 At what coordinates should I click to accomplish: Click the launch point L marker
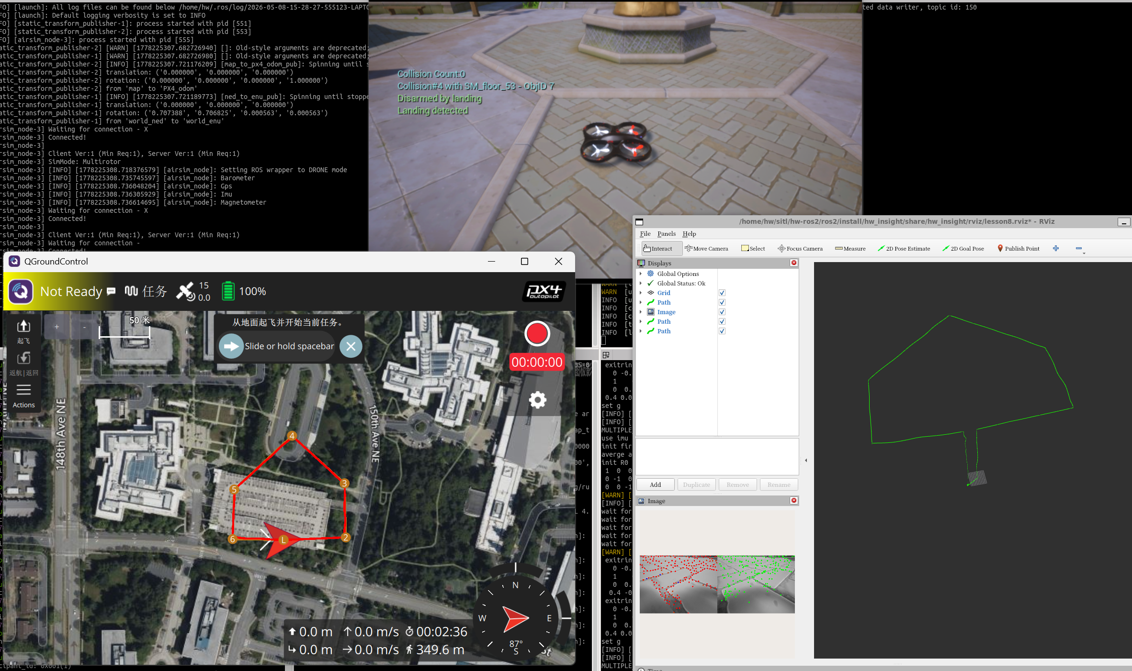point(283,540)
